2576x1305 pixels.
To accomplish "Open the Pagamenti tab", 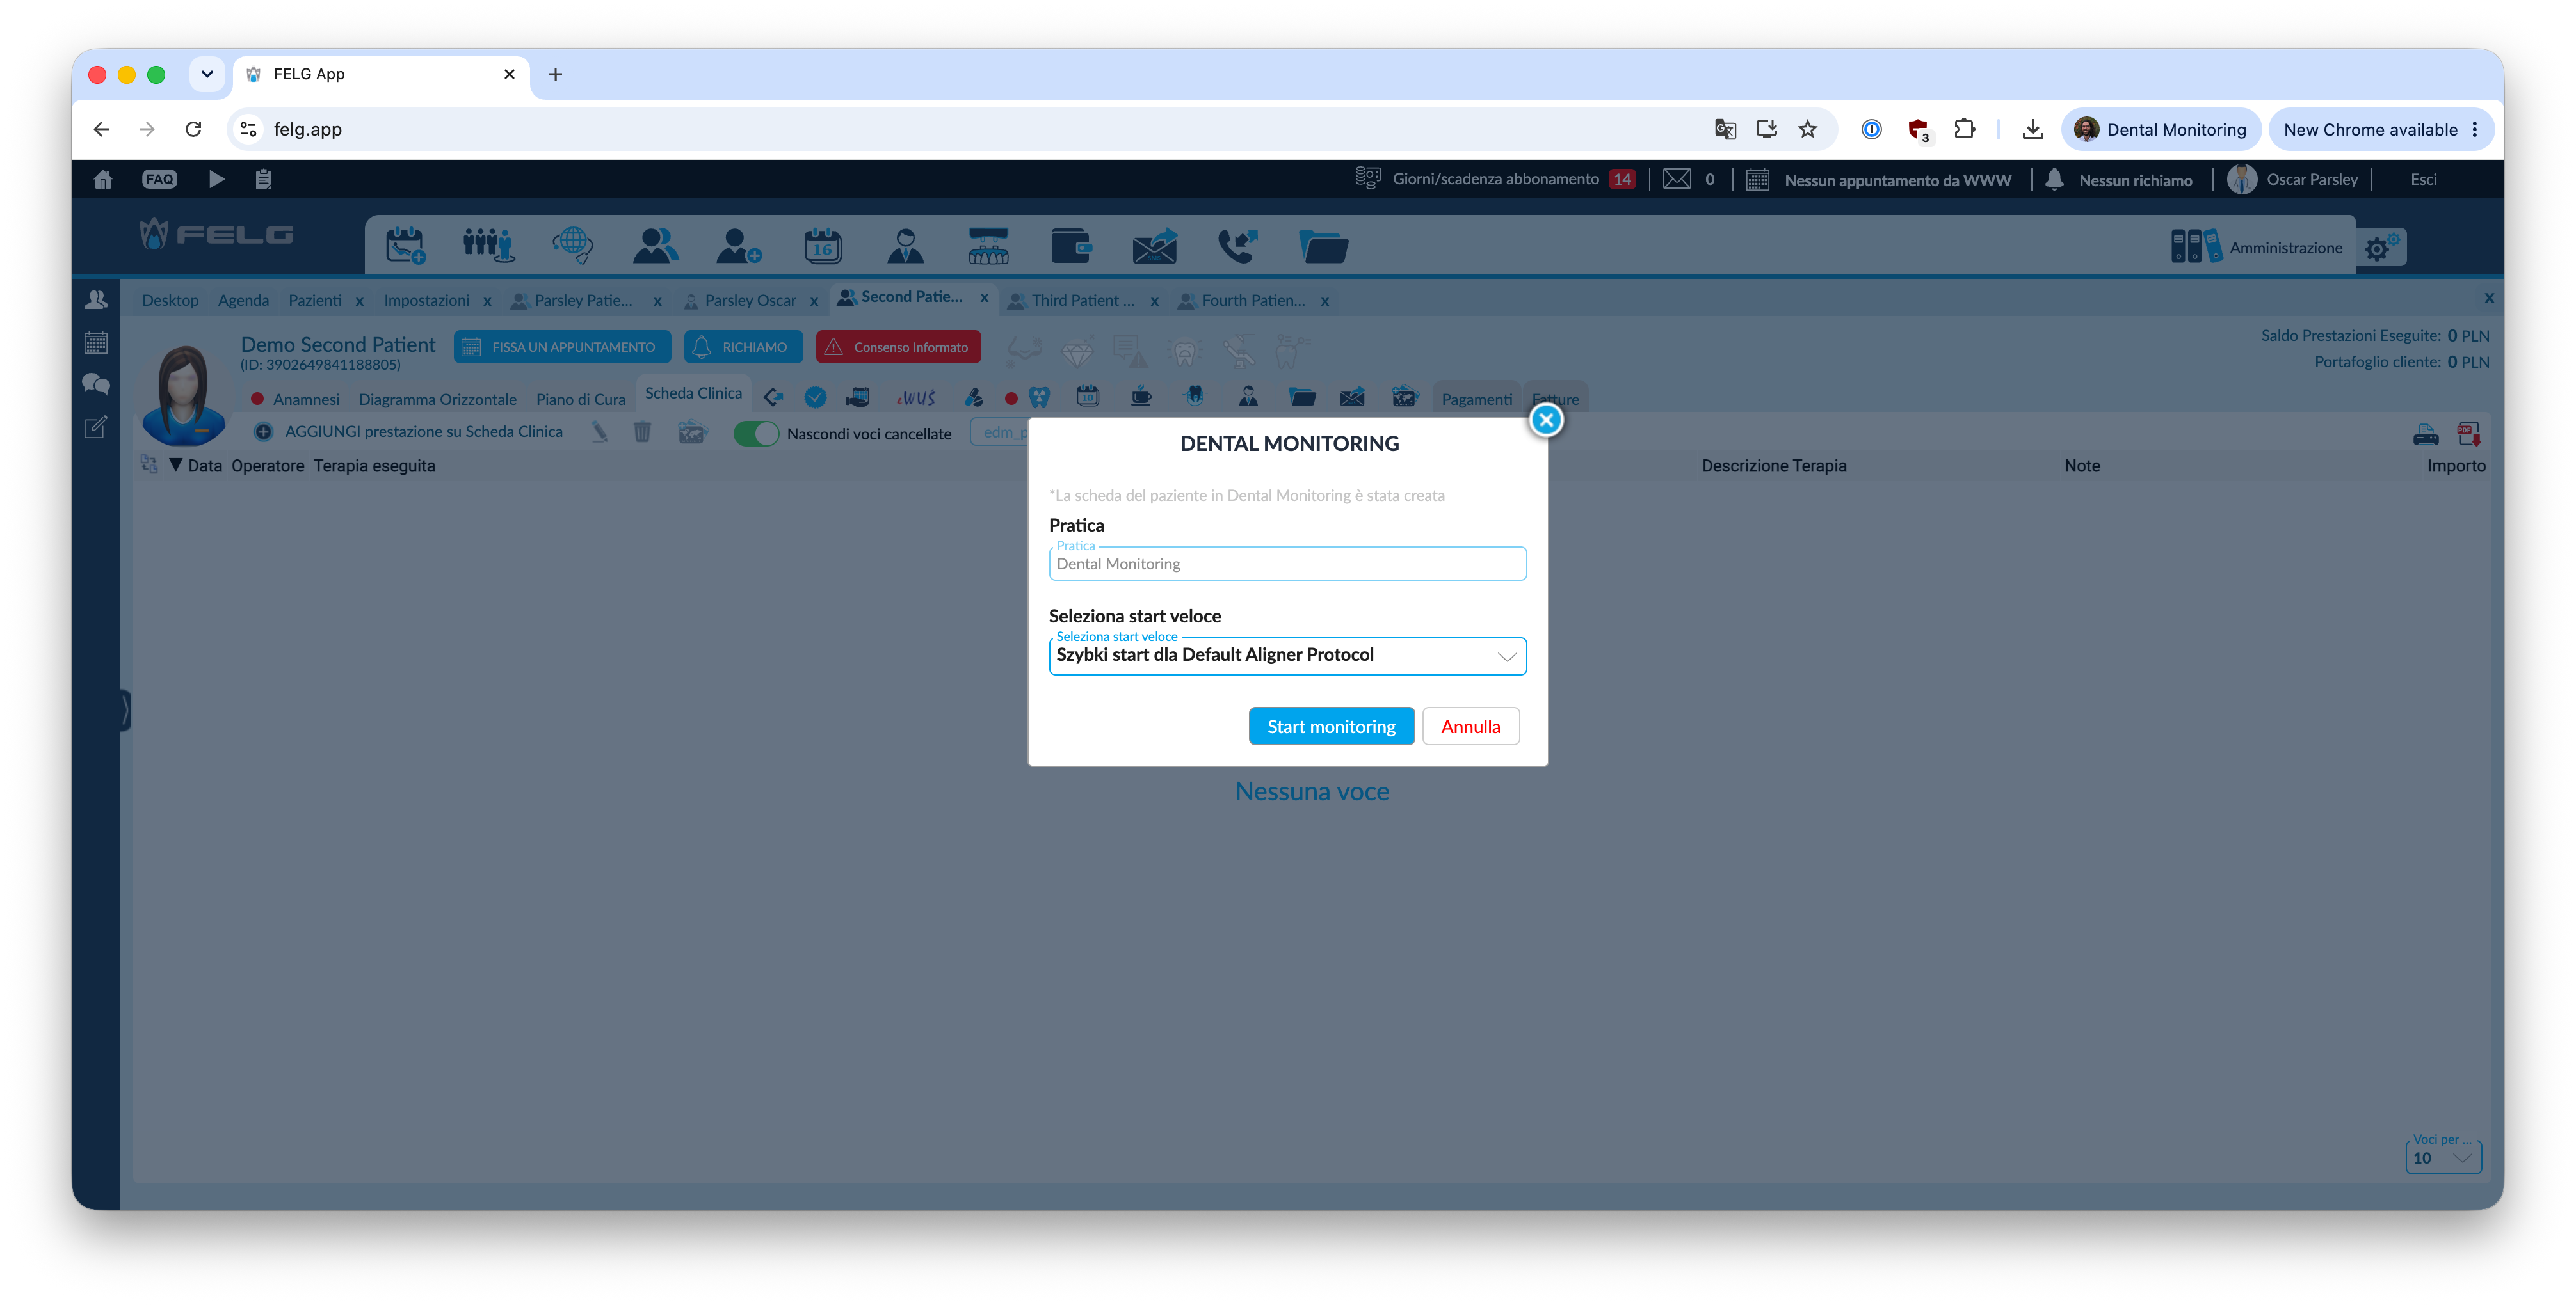I will (1476, 399).
